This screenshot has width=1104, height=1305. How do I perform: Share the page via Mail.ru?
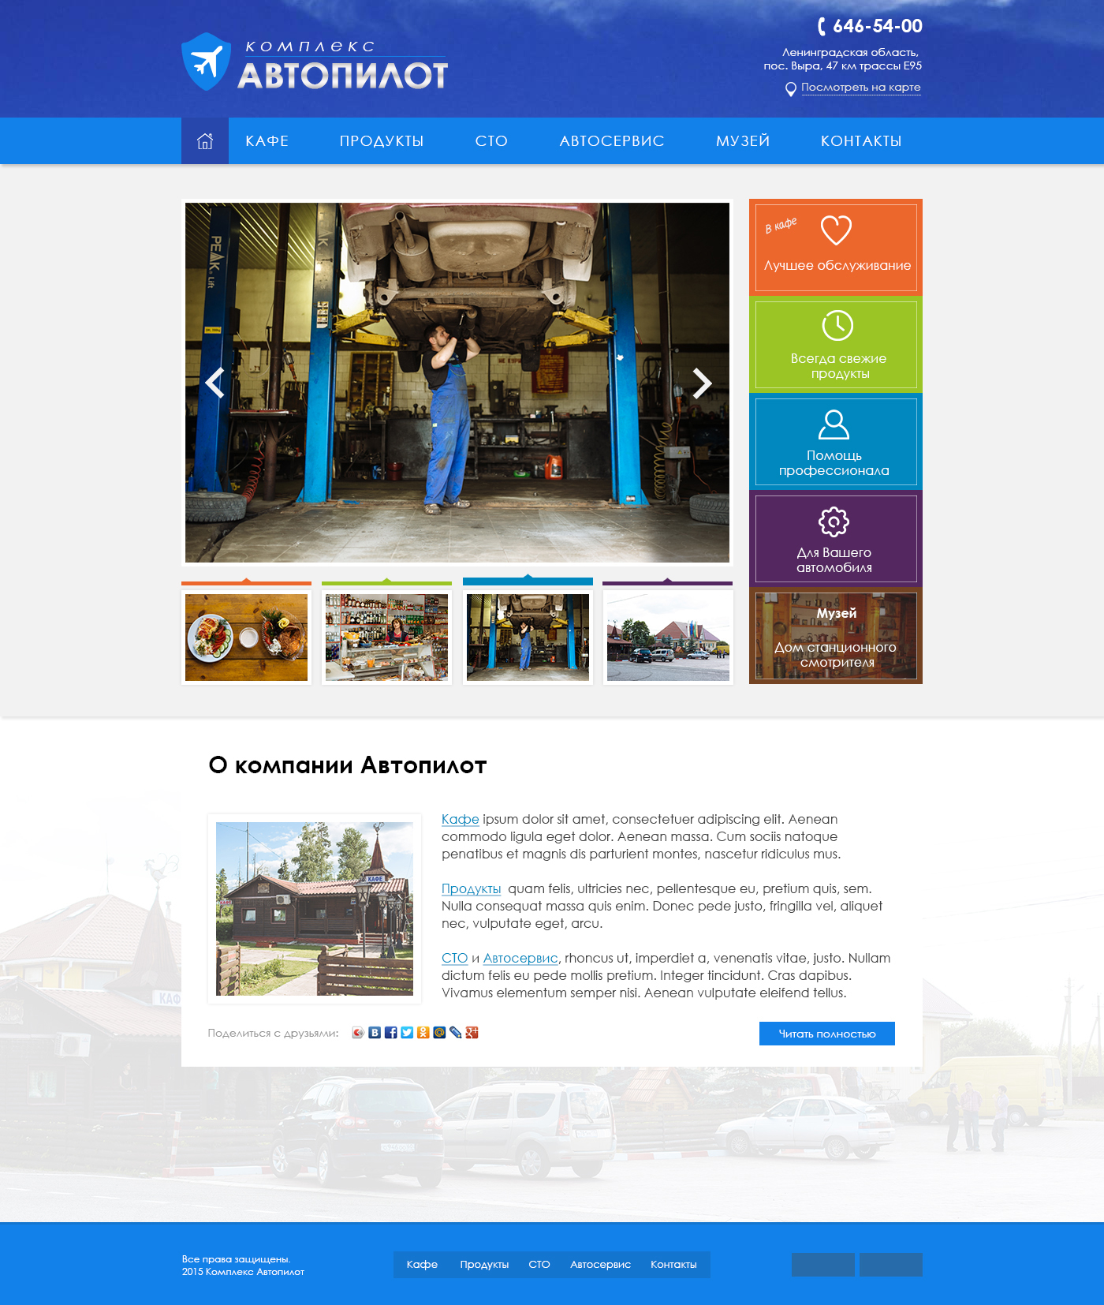[x=439, y=1033]
